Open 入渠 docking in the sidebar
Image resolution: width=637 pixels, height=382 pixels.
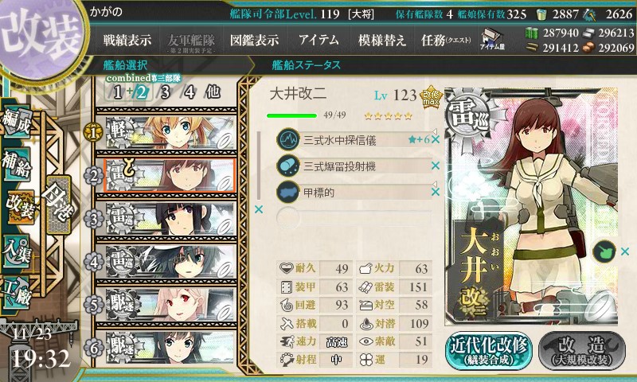17,251
